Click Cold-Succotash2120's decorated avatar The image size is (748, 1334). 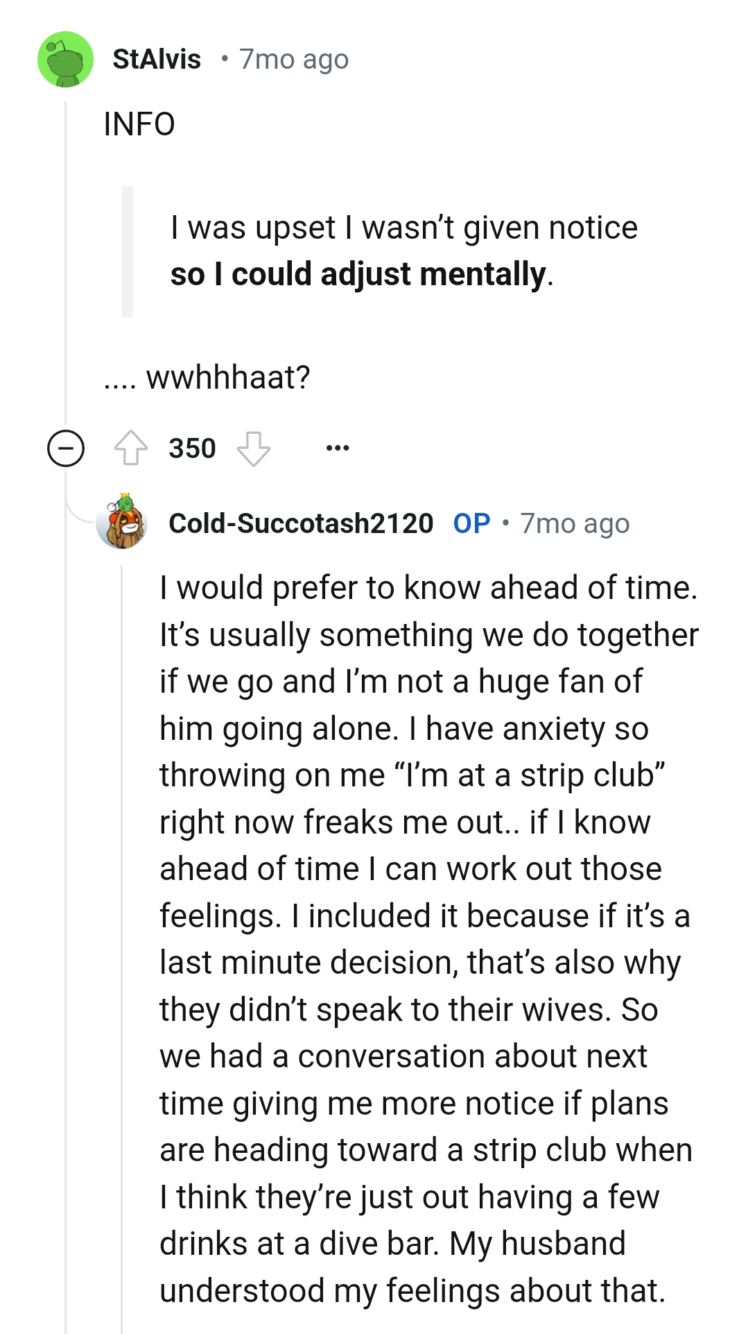[122, 524]
